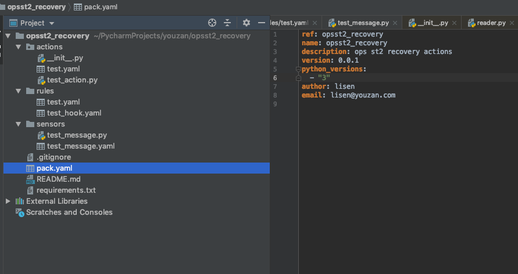Screen dimensions: 518x274
Task: Fold the python_versions block in gutter
Action: (x=298, y=69)
